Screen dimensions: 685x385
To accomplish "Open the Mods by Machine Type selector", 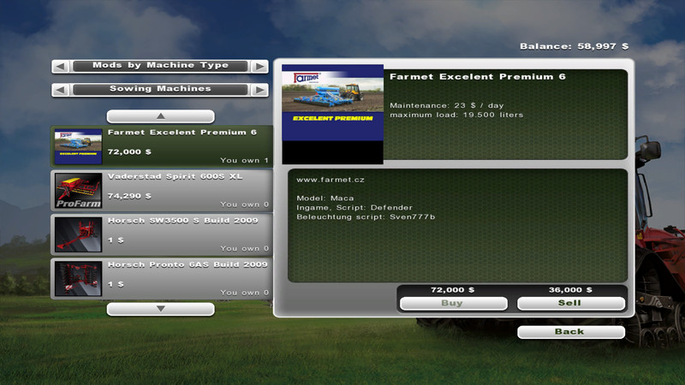I will (160, 66).
